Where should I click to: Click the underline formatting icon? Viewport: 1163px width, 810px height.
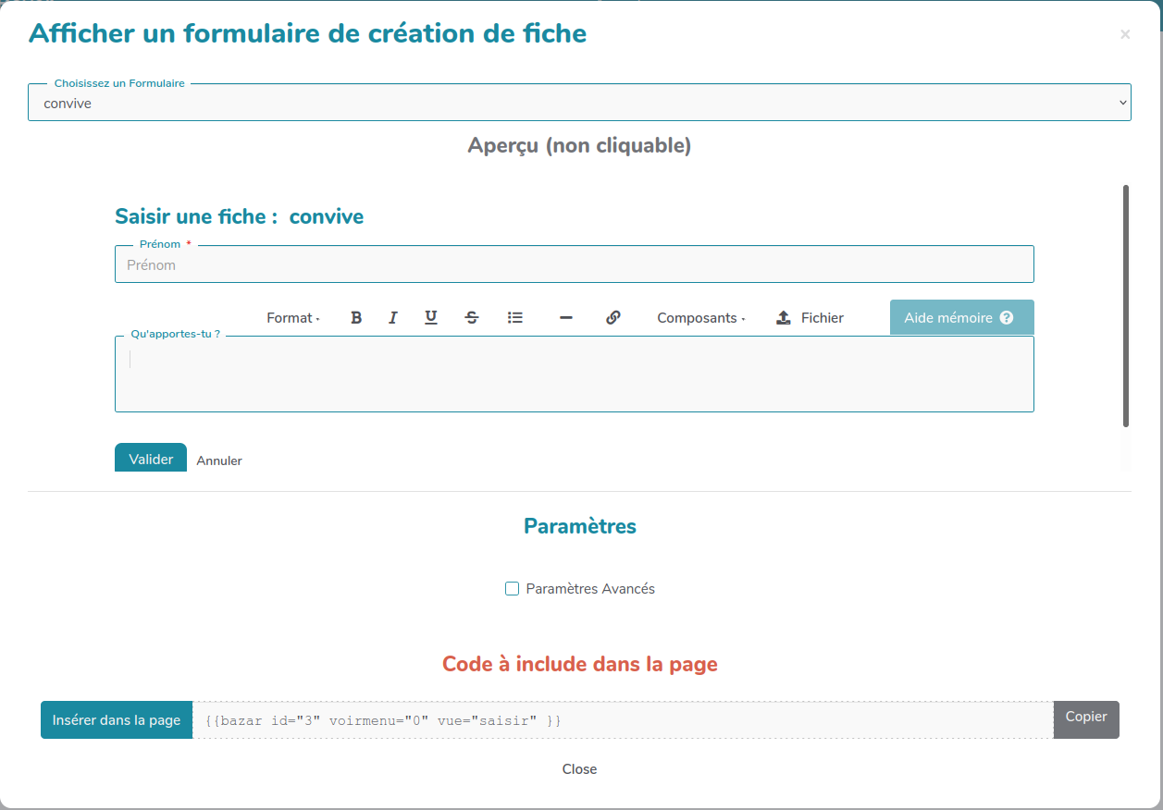click(x=431, y=318)
